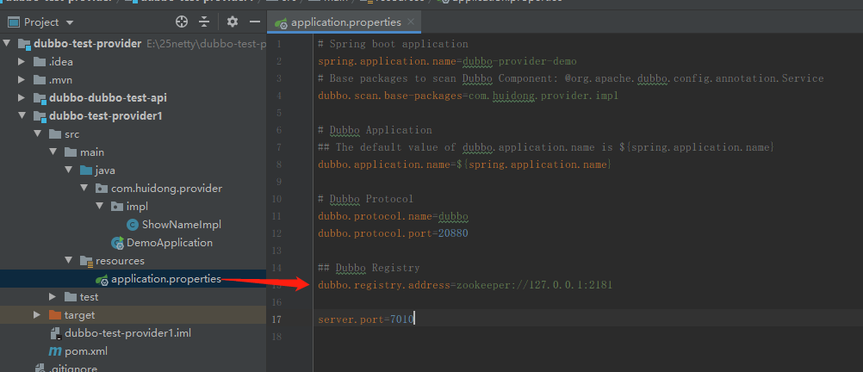863x372 pixels.
Task: Expand the .idea folder
Action: [22, 62]
